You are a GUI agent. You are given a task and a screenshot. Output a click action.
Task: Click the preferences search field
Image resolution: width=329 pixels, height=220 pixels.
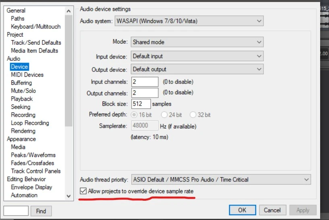click(x=16, y=211)
